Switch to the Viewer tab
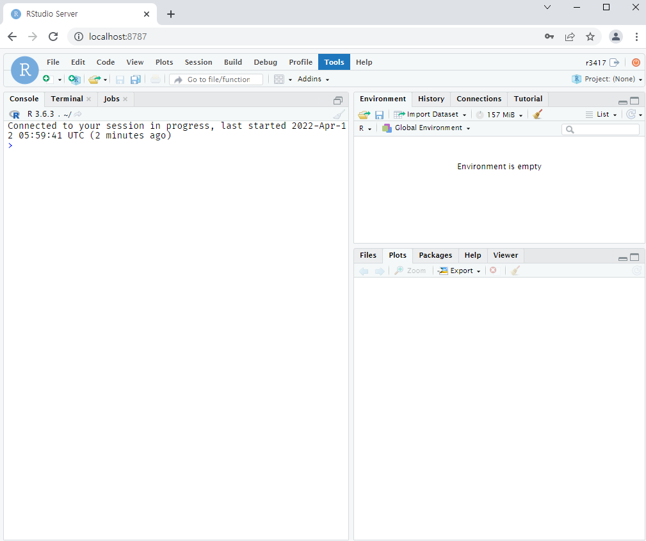Image resolution: width=646 pixels, height=541 pixels. (506, 255)
